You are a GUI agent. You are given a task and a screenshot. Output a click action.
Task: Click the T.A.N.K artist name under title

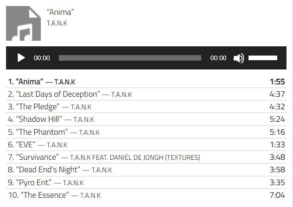57,23
